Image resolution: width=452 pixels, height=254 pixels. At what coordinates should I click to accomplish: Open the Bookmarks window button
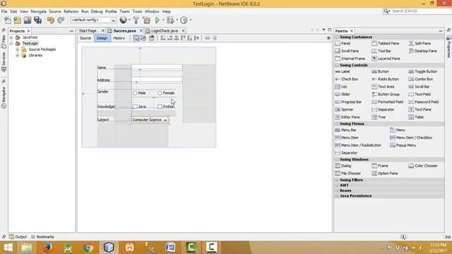(x=42, y=237)
